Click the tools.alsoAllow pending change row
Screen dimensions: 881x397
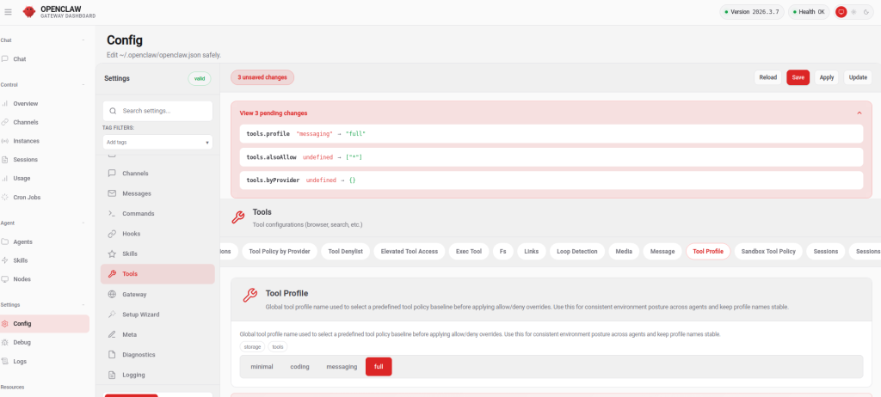(551, 157)
